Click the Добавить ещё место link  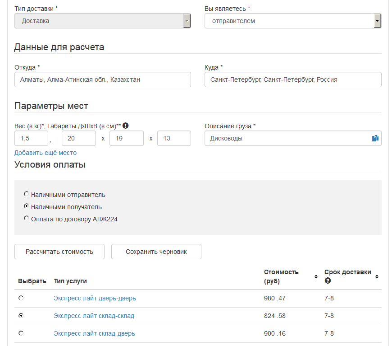click(46, 153)
